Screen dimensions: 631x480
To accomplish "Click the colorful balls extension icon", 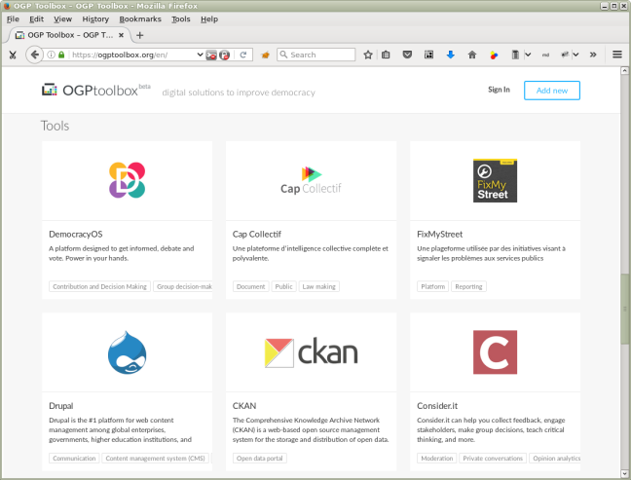I will [494, 55].
